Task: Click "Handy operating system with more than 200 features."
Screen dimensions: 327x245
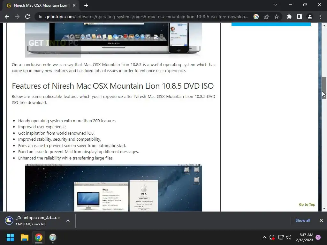Action: point(67,121)
